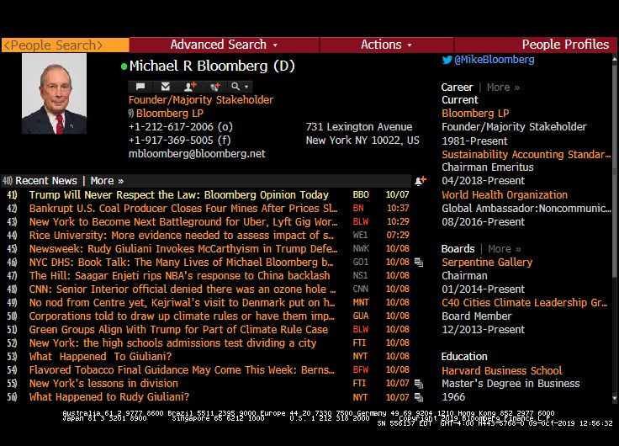This screenshot has height=446, width=619.
Task: Open C40 Cities Climate Leadership link
Action: pos(524,303)
